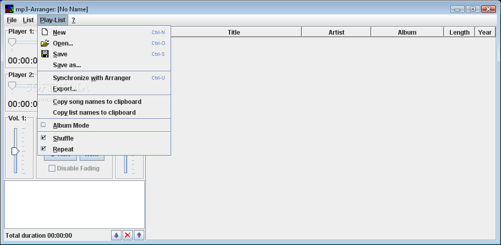The image size is (501, 245).
Task: Click the Year column header
Action: pyautogui.click(x=485, y=32)
